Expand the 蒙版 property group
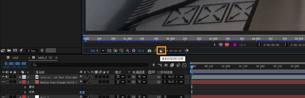This screenshot has height=98, width=305. [25, 87]
